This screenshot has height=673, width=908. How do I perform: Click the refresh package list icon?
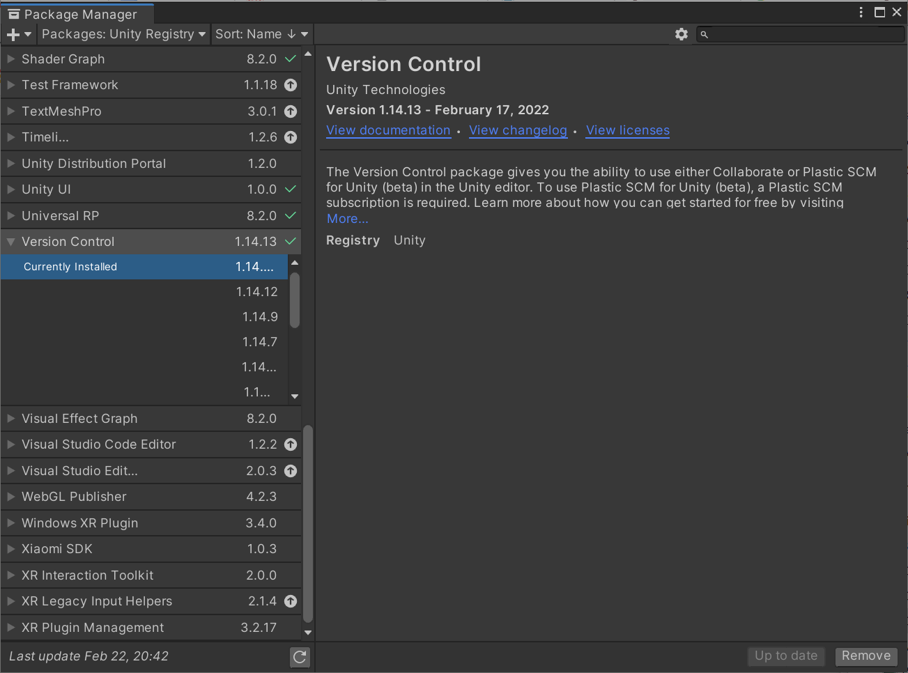[300, 656]
